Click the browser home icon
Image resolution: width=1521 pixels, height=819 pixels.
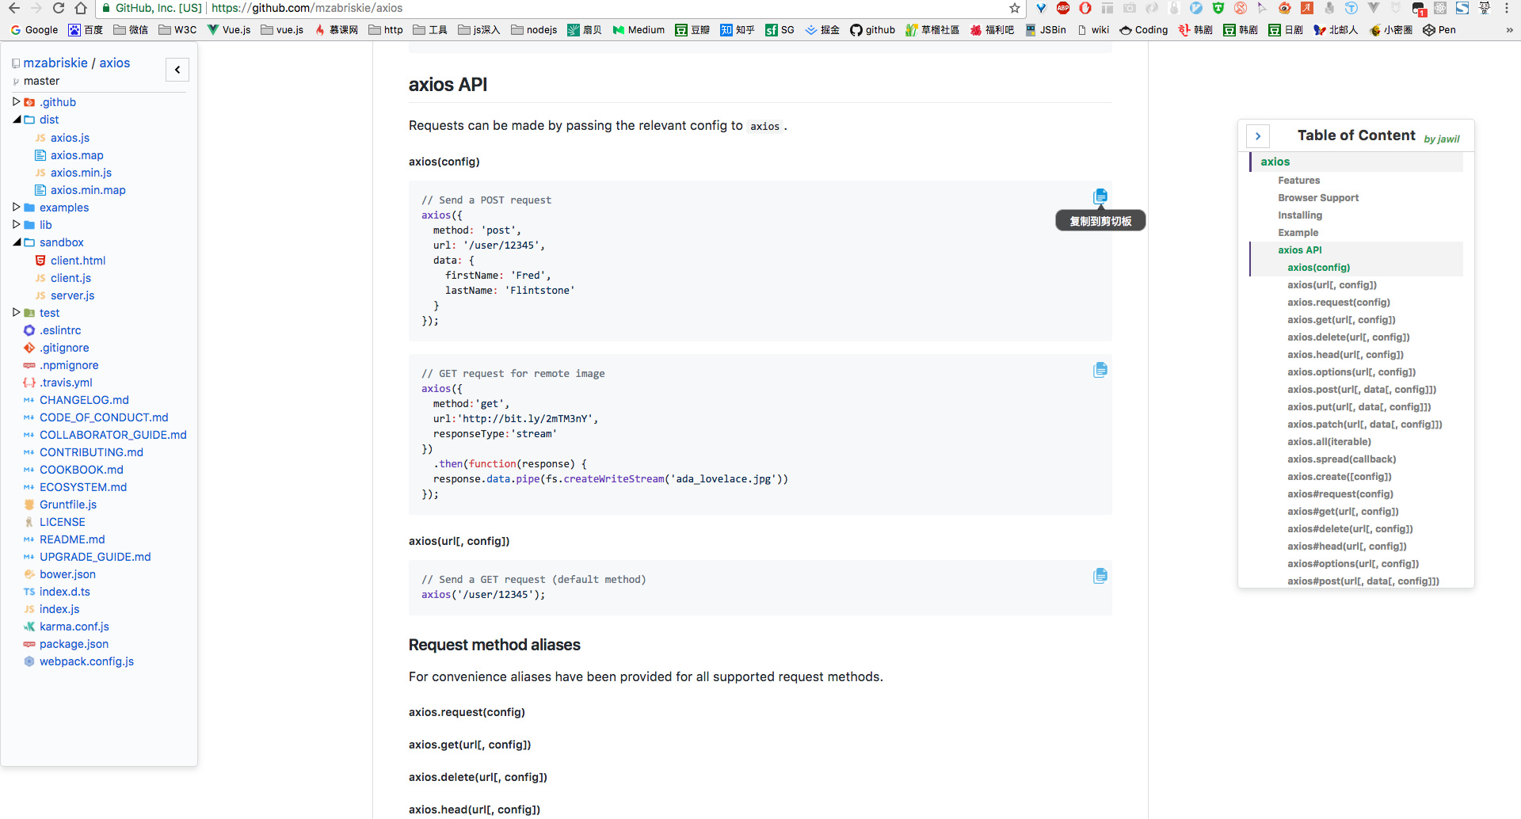[x=81, y=9]
